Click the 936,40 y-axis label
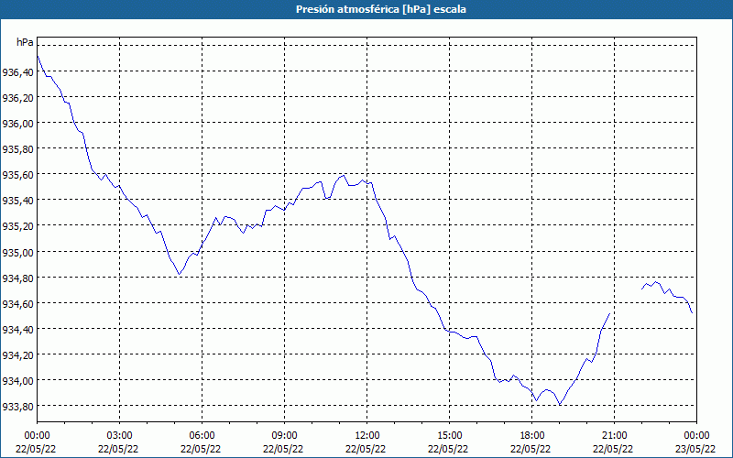This screenshot has width=733, height=458. pyautogui.click(x=17, y=72)
